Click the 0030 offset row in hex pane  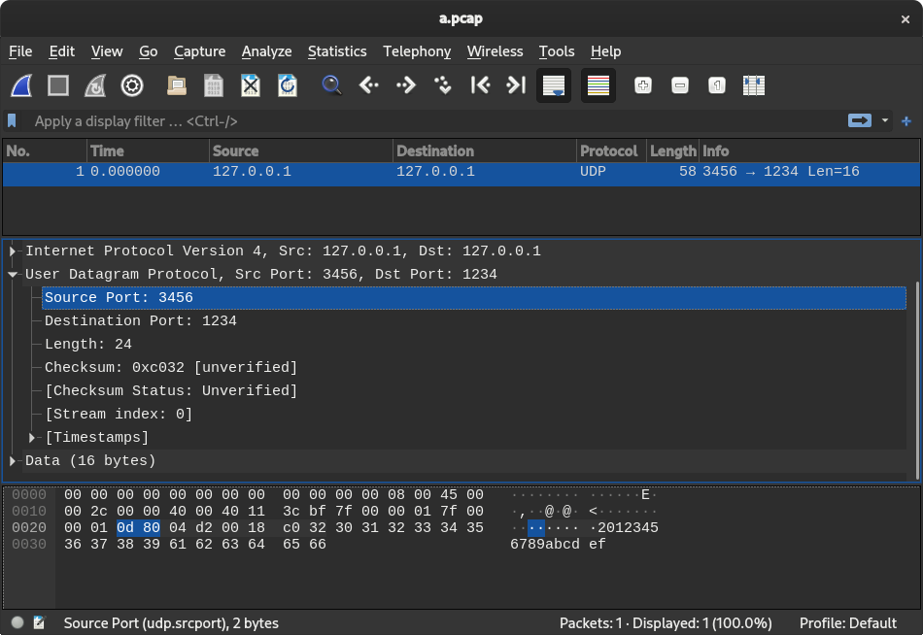point(29,545)
